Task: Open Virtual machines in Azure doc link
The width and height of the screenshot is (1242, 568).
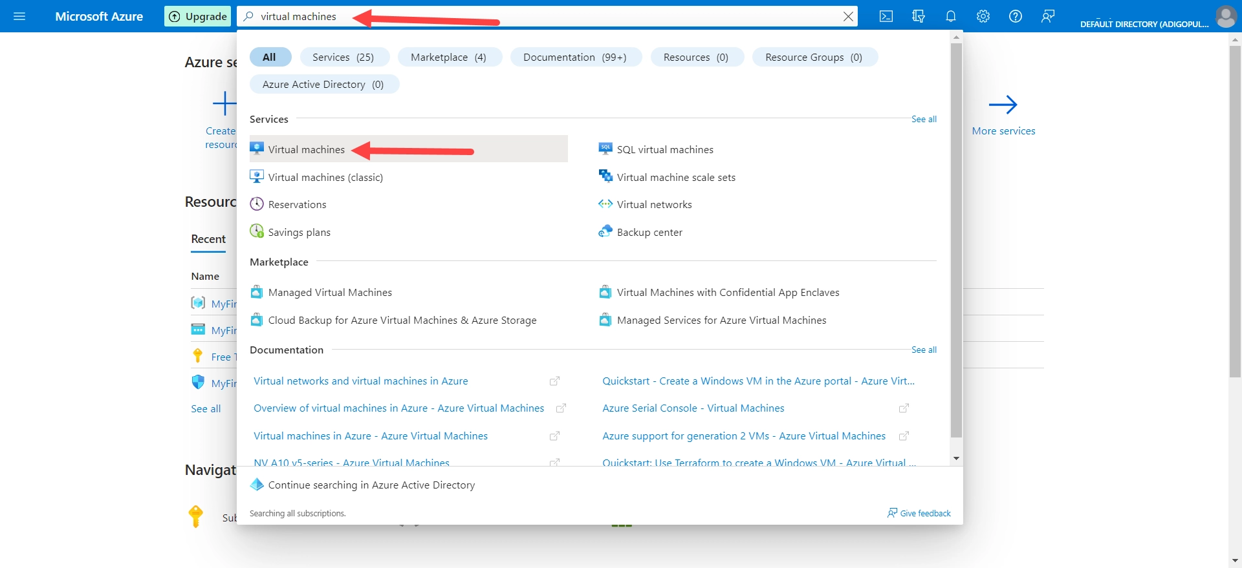Action: 371,436
